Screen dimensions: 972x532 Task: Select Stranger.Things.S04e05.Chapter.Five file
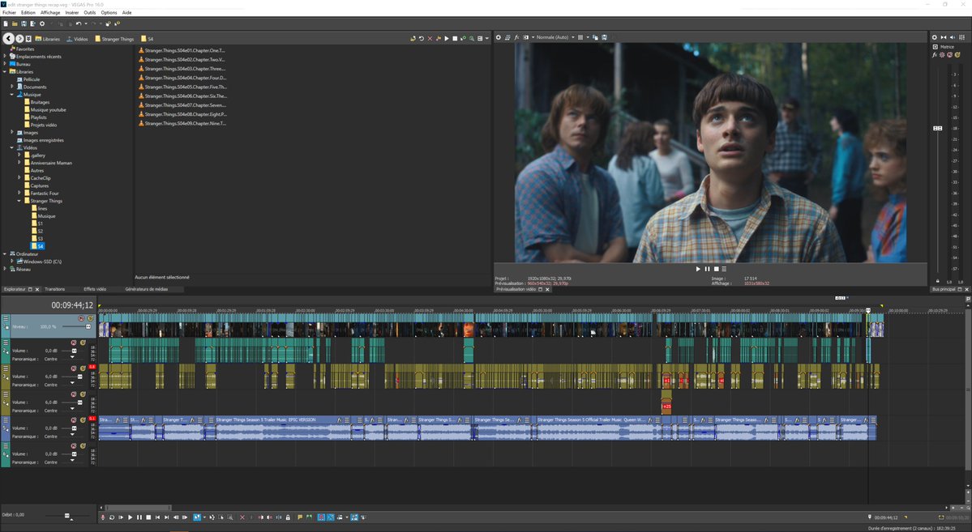click(183, 87)
